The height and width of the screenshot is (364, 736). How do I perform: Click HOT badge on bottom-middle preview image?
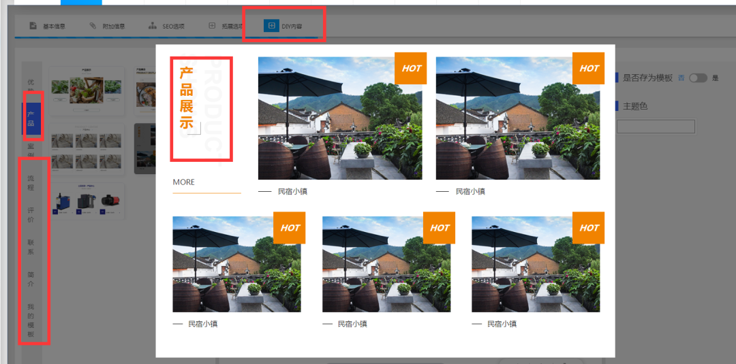(x=439, y=228)
